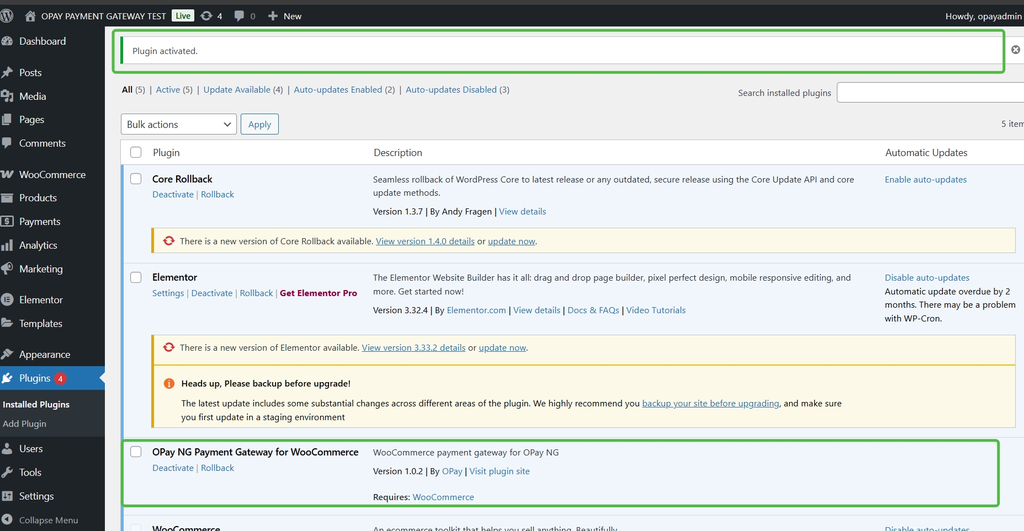The height and width of the screenshot is (531, 1024).
Task: Open the Bulk actions dropdown
Action: pyautogui.click(x=178, y=124)
